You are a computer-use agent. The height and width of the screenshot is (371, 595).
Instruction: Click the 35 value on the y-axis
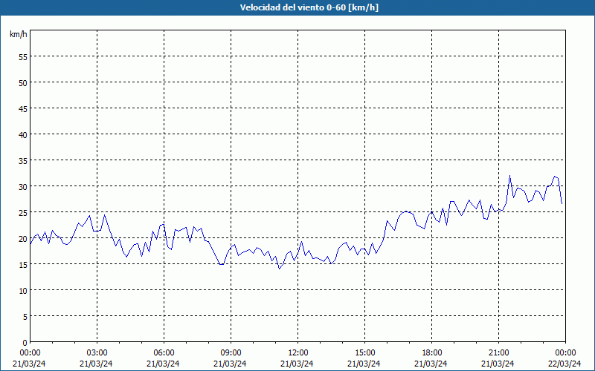[x=23, y=161]
